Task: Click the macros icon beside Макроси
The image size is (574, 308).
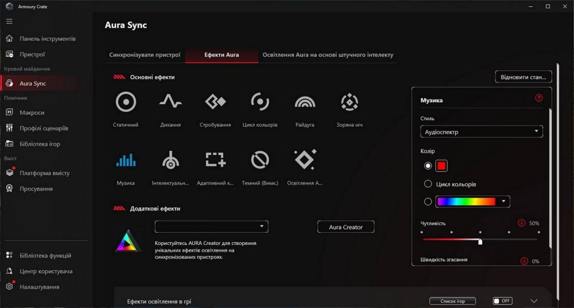Action: 10,112
